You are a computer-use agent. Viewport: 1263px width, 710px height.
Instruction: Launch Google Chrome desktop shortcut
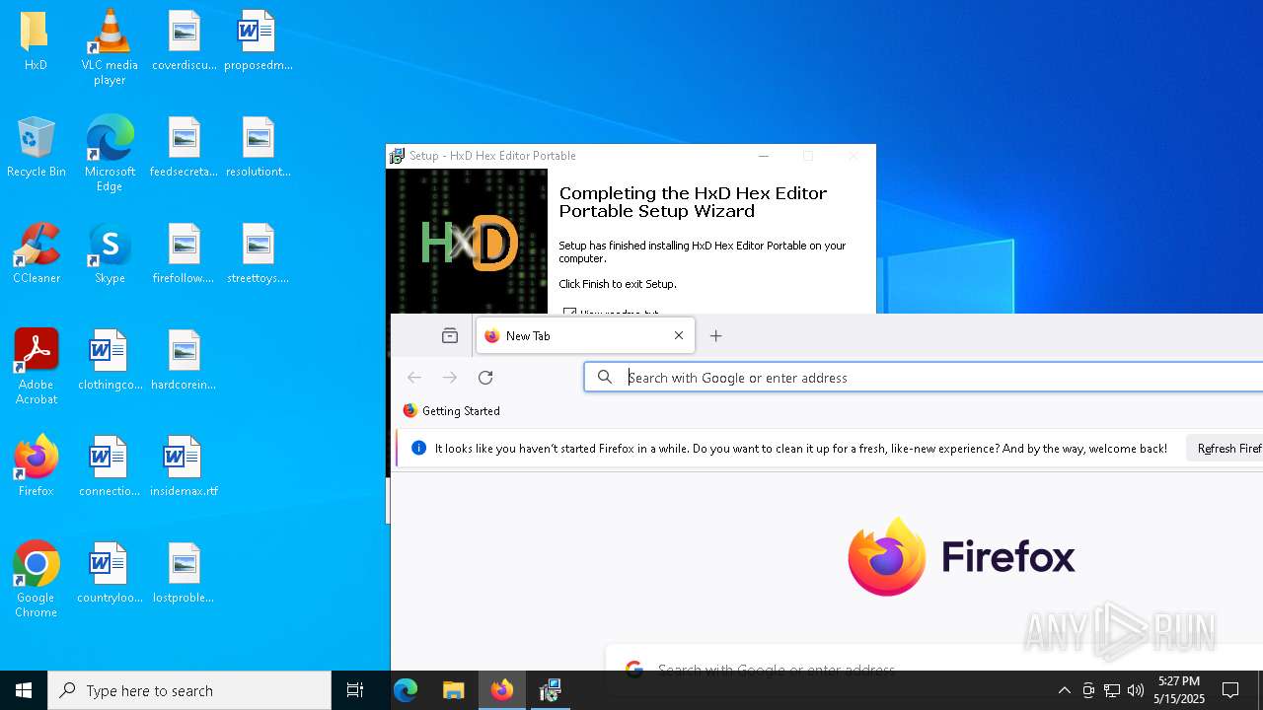pos(36,579)
